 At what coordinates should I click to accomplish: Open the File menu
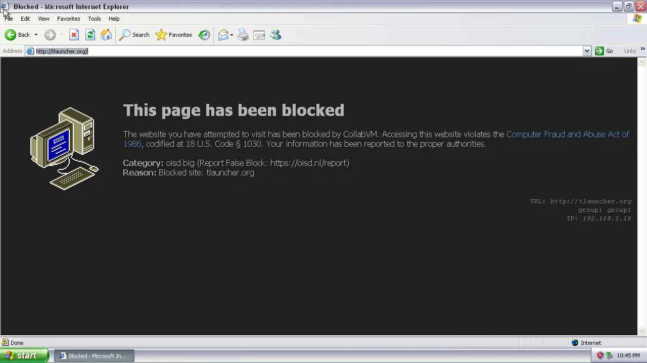coord(9,19)
